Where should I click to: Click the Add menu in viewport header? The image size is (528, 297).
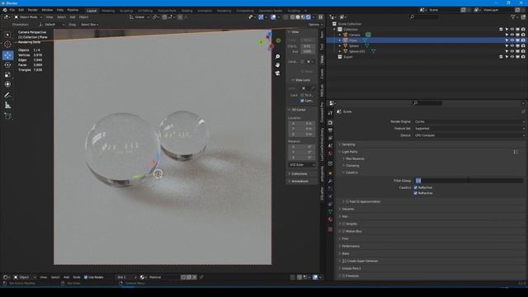coord(73,16)
